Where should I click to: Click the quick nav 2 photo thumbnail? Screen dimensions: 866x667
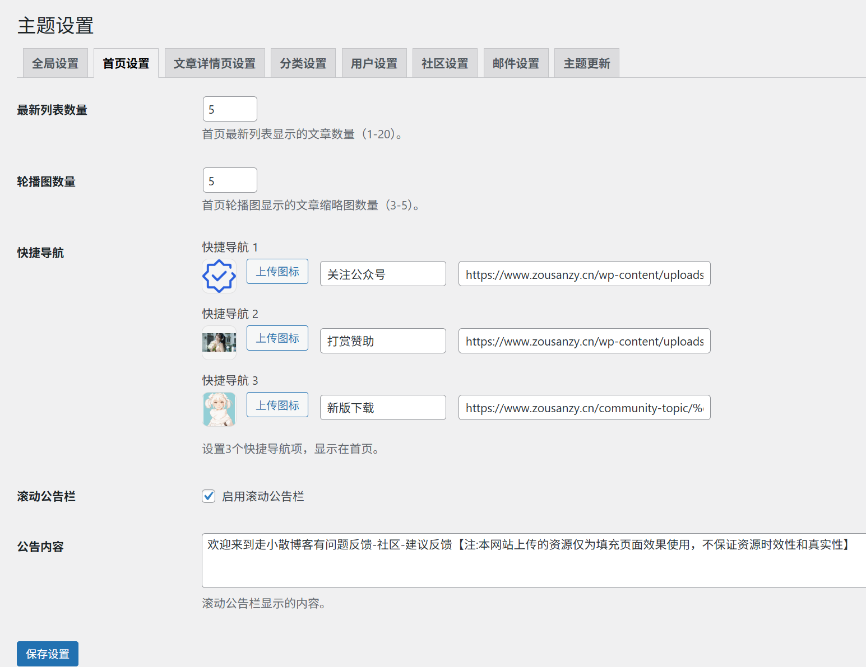click(219, 342)
